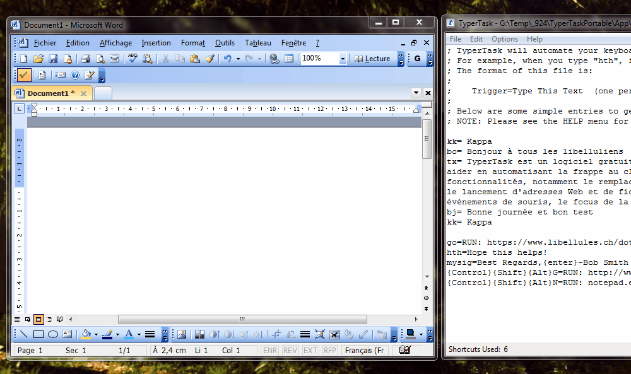Expand the Drawing toolbar options chevron
The image size is (631, 374).
[x=165, y=334]
